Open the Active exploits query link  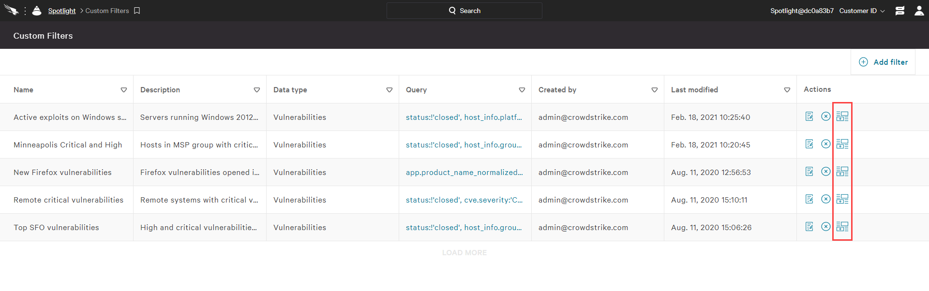coord(464,117)
